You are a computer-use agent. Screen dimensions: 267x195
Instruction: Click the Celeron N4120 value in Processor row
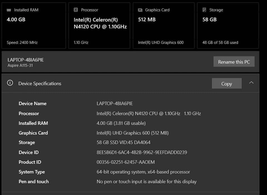click(x=149, y=113)
